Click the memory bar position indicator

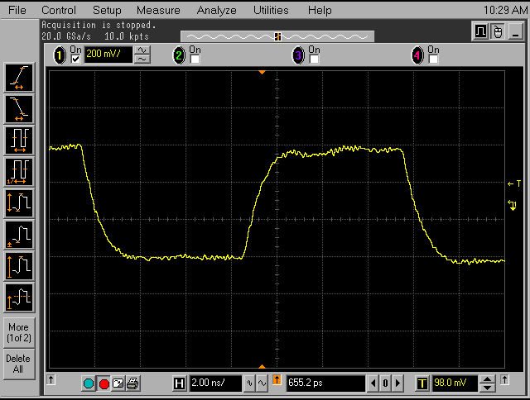click(277, 36)
